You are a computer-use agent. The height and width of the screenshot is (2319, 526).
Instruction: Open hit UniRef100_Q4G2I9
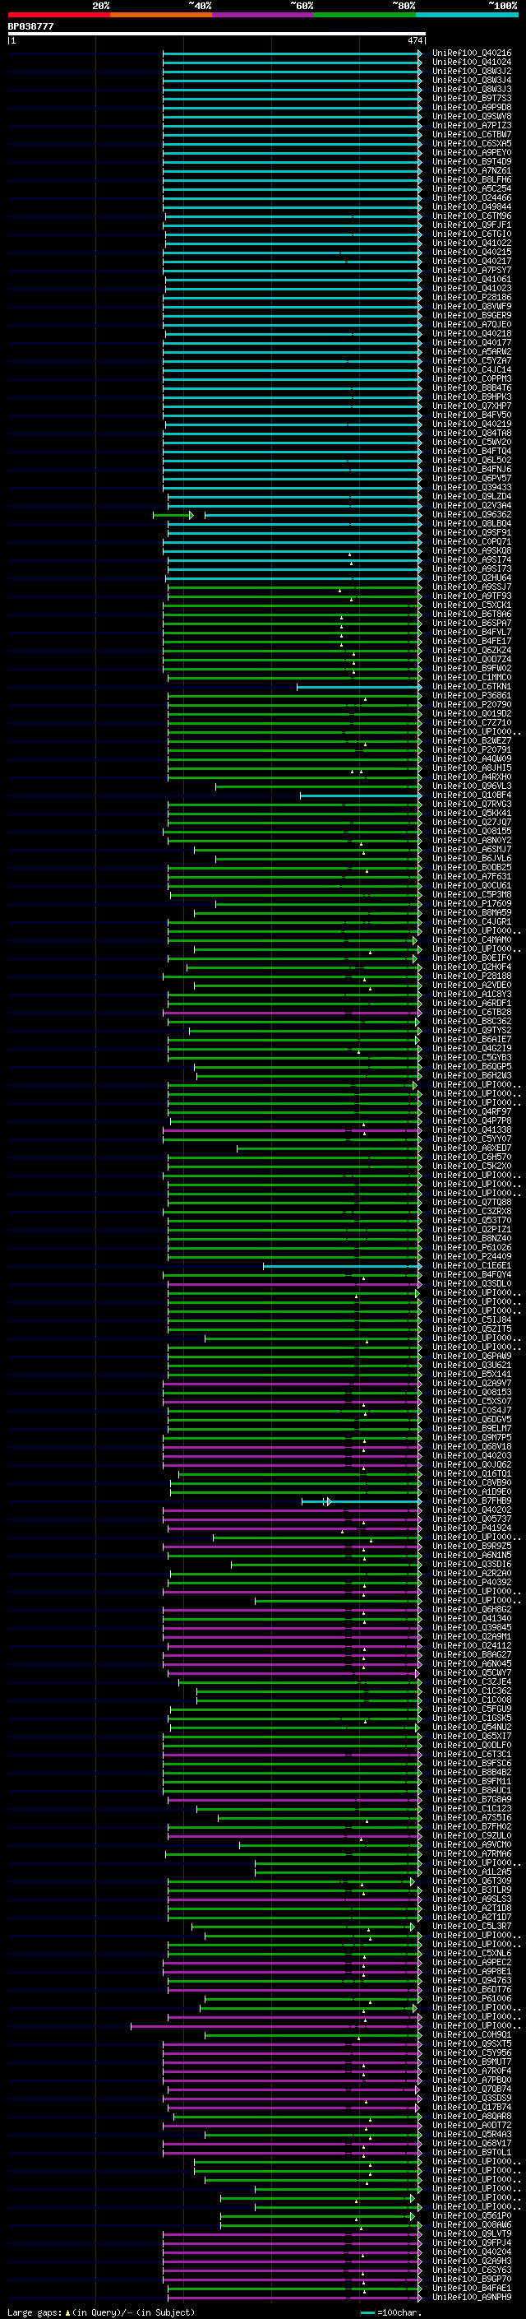471,1049
